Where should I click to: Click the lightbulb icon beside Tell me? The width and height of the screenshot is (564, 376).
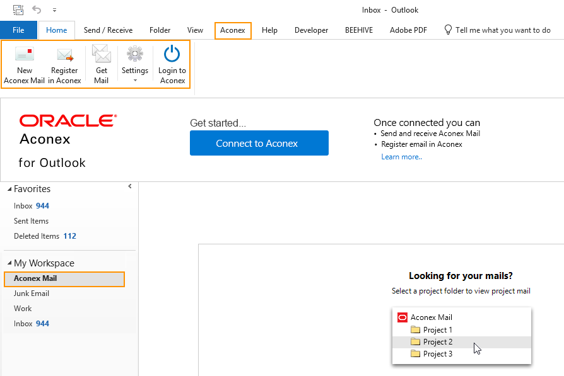pyautogui.click(x=448, y=30)
